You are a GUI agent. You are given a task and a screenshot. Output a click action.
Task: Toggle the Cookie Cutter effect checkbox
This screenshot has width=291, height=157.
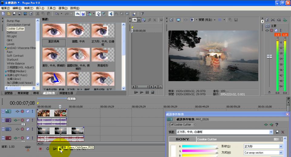coord(172,125)
